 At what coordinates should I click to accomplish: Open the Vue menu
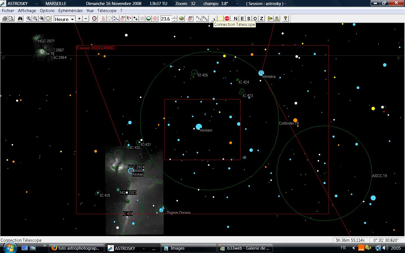point(90,11)
